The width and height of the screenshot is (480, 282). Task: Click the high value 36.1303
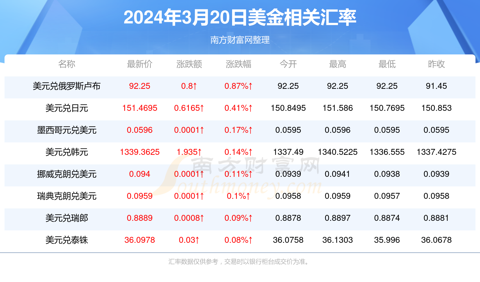point(337,240)
